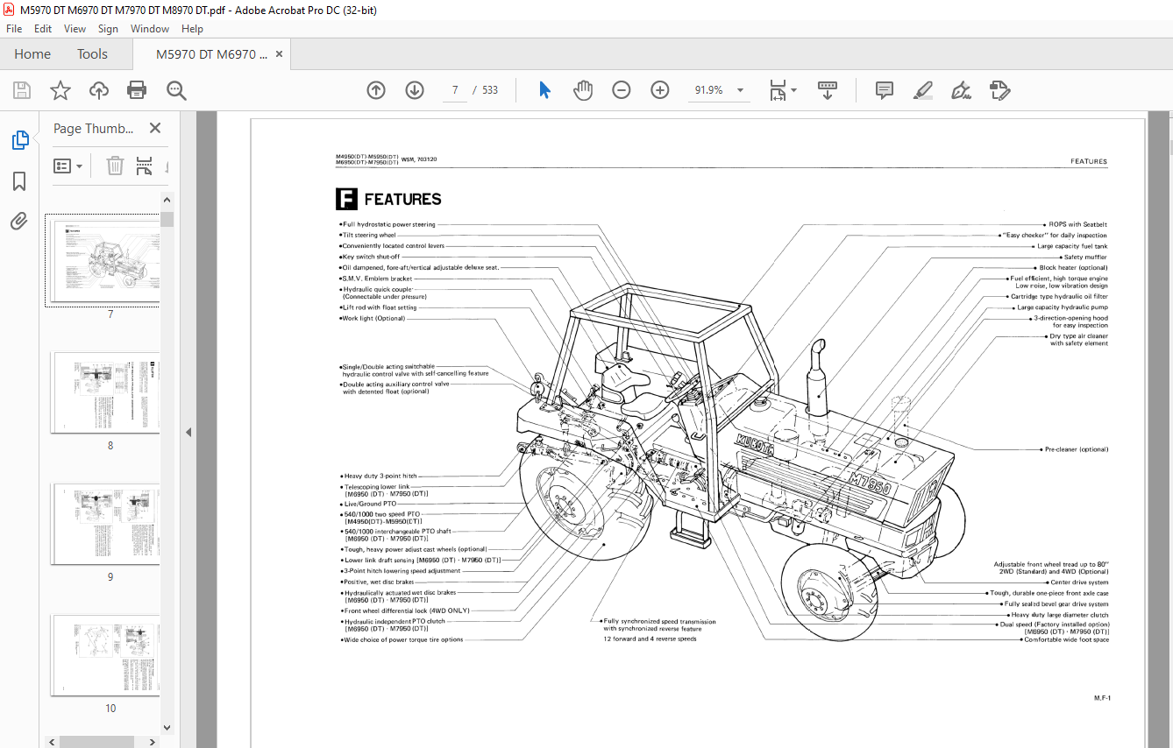
Task: Open the Help menu
Action: tap(192, 29)
